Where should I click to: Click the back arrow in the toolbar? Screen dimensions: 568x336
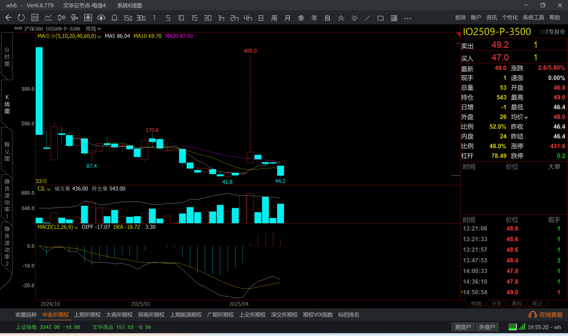(8, 18)
